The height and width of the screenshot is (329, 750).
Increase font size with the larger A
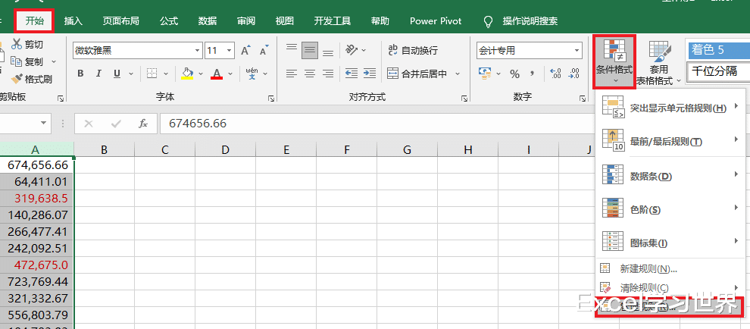245,50
